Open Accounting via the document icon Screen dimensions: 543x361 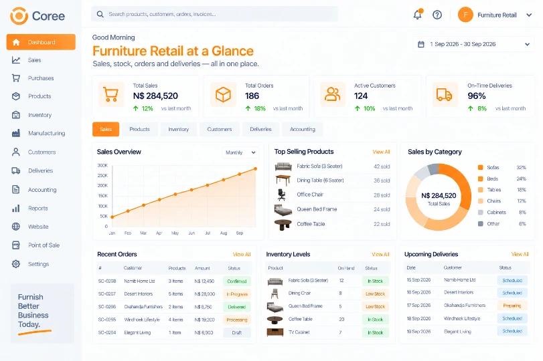click(x=16, y=189)
